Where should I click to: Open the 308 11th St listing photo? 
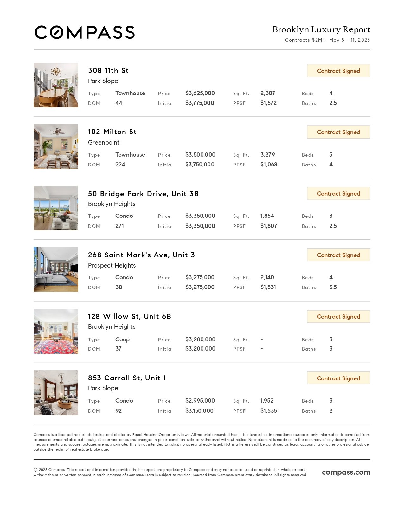pyautogui.click(x=56, y=85)
